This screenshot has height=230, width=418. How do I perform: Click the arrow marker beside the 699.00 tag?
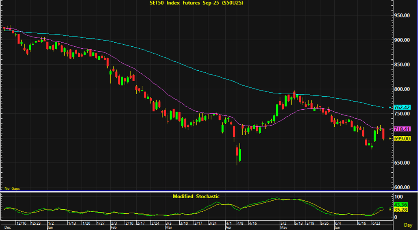[x=390, y=139]
